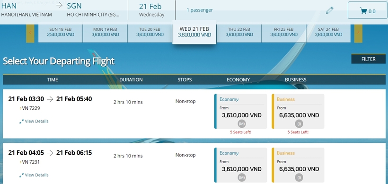Viewport: 388px width, 184px height.
Task: Show later dates with right arrow
Action: click(358, 32)
